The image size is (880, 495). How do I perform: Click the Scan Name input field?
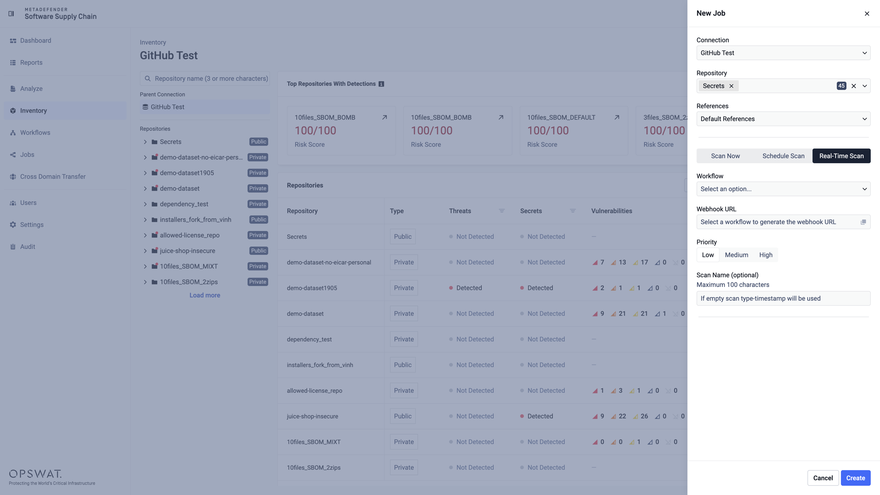point(783,298)
